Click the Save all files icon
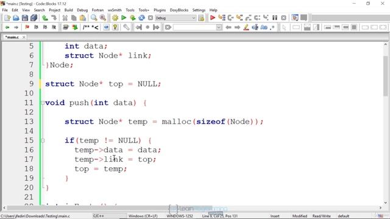 tap(34, 18)
